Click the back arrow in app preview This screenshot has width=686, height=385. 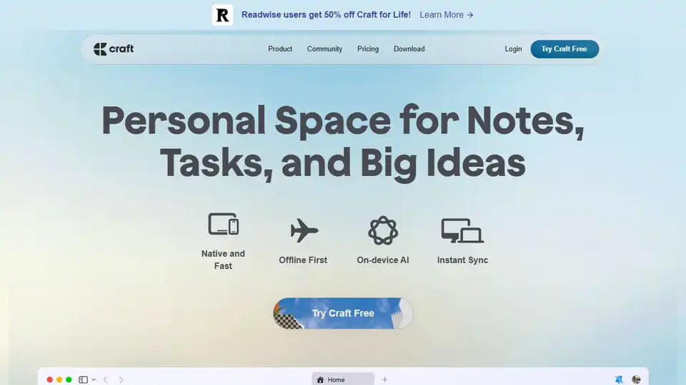(106, 380)
